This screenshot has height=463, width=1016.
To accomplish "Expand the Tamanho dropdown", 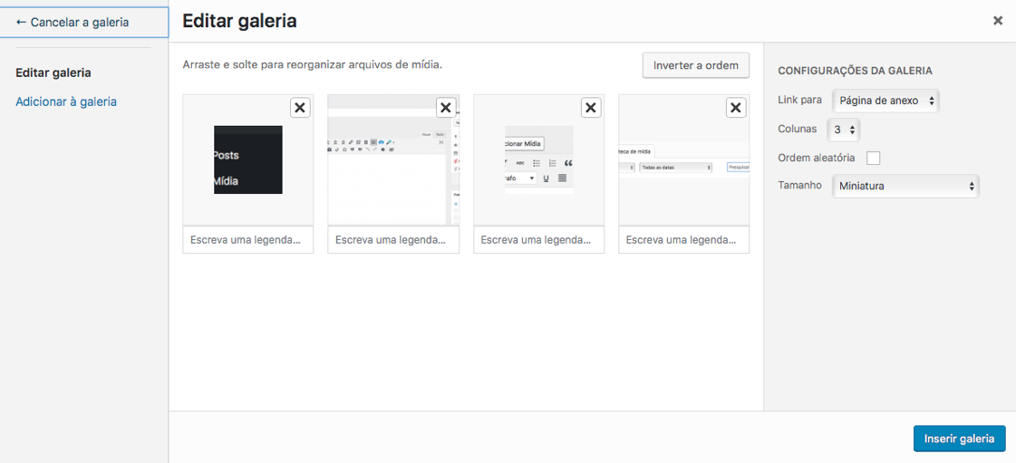I will coord(905,186).
